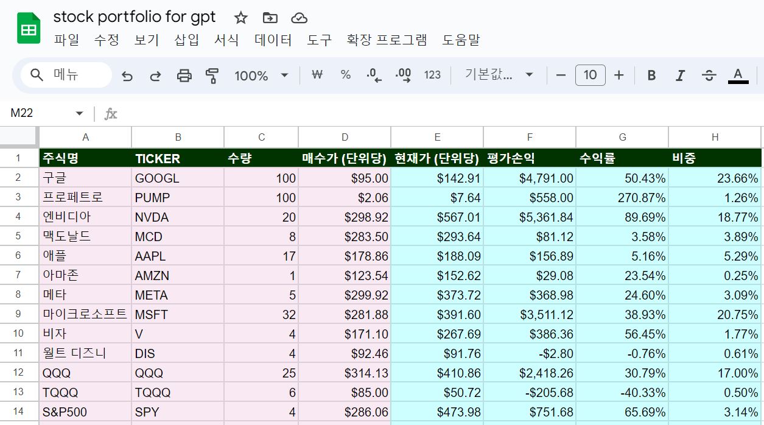Select the 평가손익 header cell
Image resolution: width=764 pixels, height=425 pixels.
530,158
